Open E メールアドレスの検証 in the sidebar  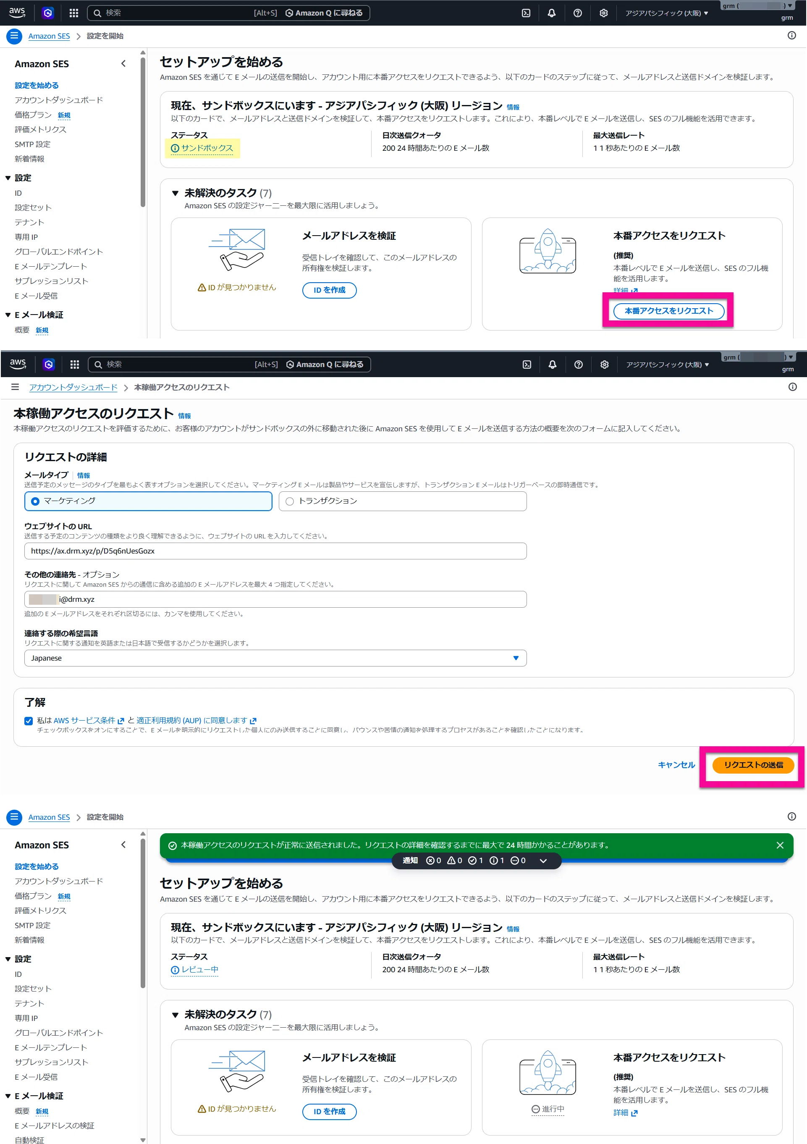point(54,1126)
